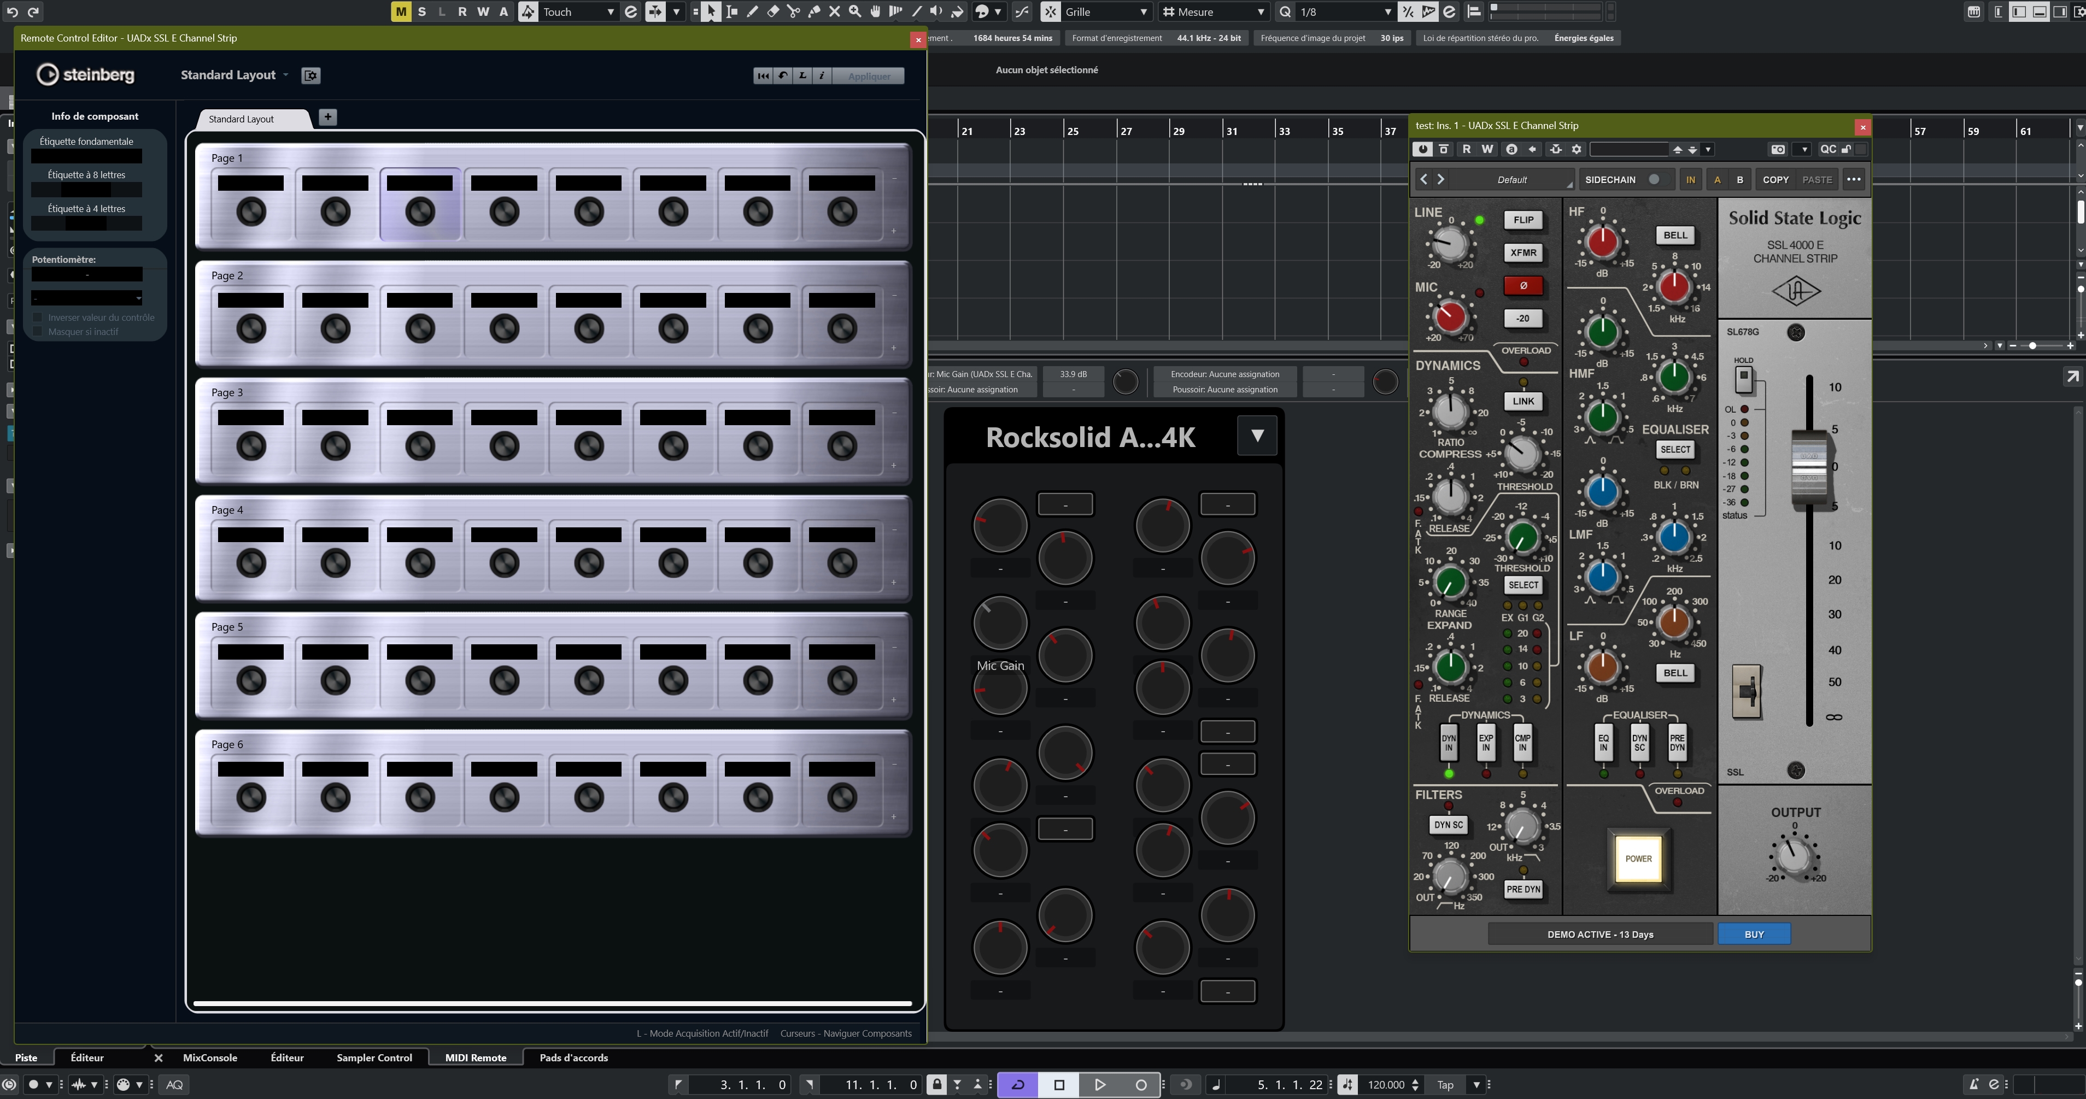
Task: Open the Mesure grid type dropdown
Action: tap(1215, 11)
